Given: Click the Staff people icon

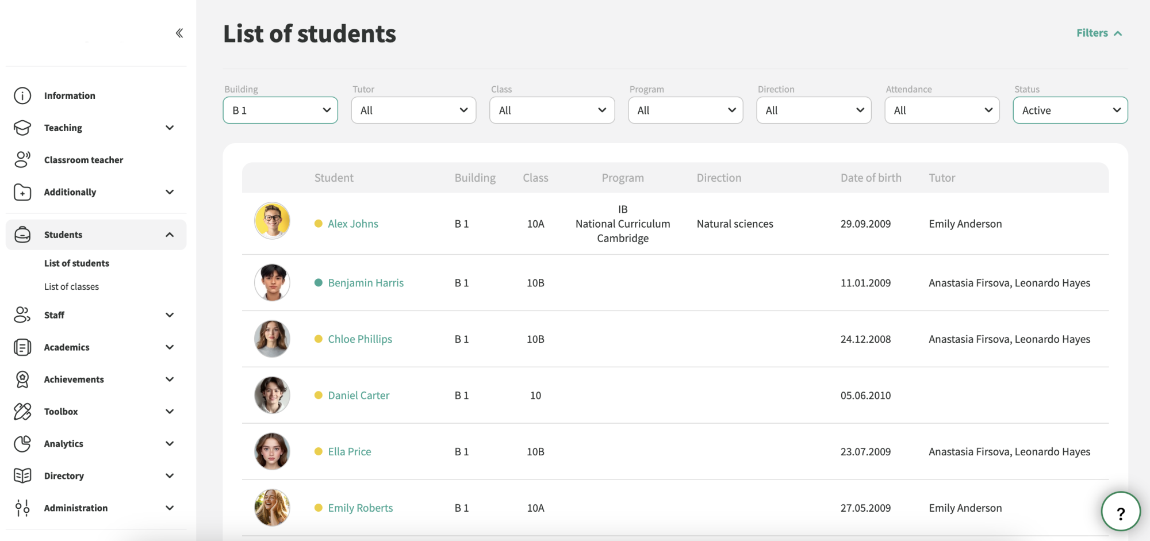Looking at the screenshot, I should click(22, 315).
